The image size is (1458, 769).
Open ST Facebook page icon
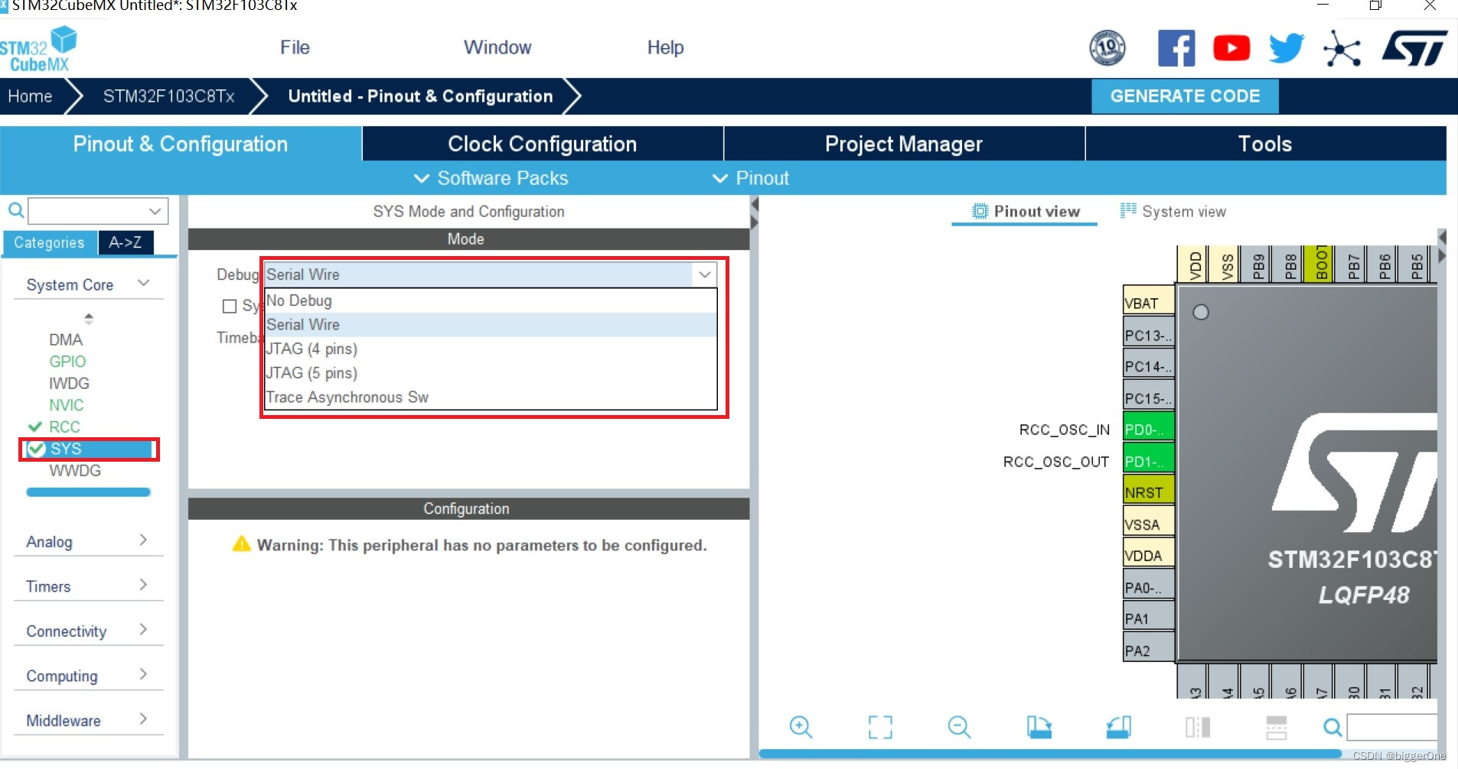(1176, 48)
